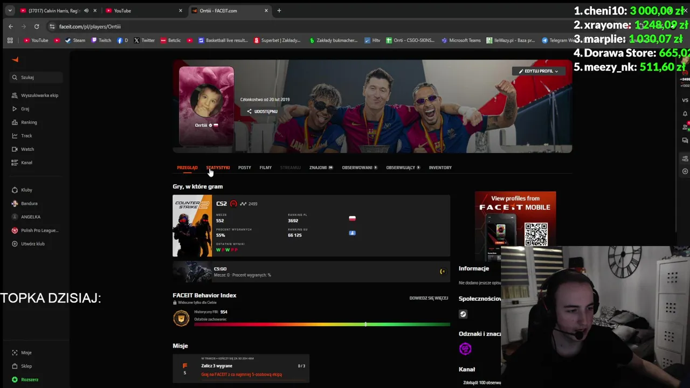
Task: Click the plus circle icon in the right bar
Action: tap(685, 171)
